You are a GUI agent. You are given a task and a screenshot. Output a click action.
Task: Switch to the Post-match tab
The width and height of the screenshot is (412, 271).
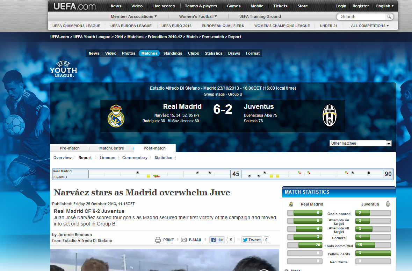pos(154,148)
